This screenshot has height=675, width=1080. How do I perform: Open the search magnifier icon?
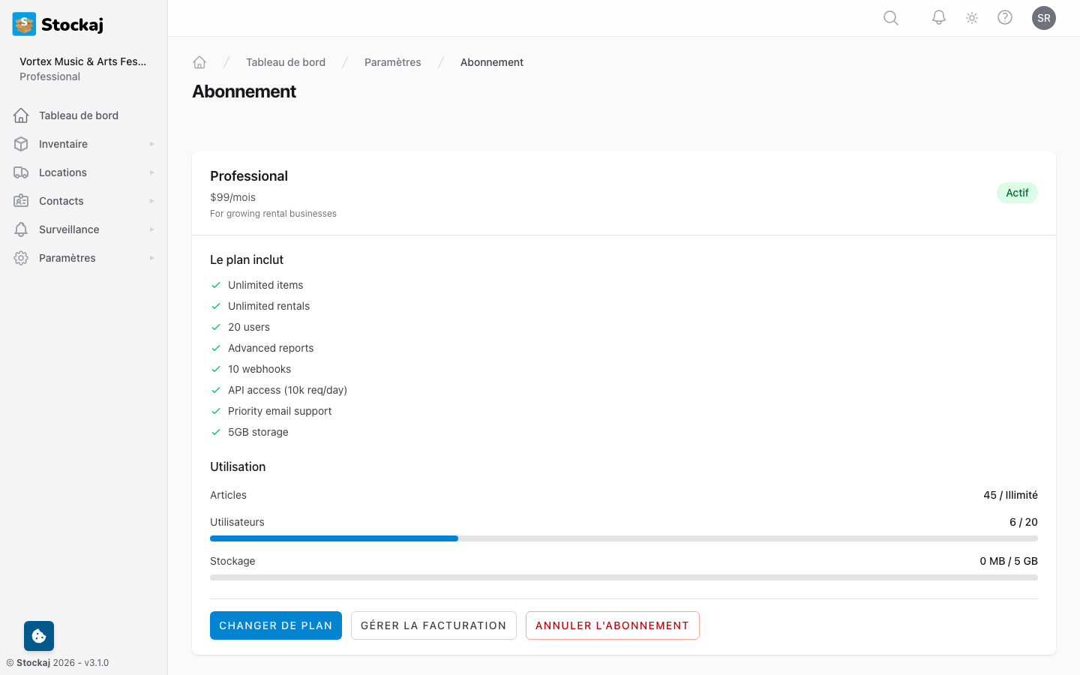pos(890,17)
